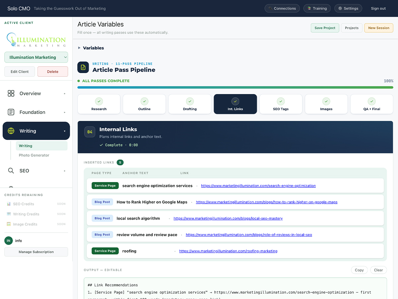Viewport: 398px width, 299px height.
Task: Click the Outline pass checkmark icon
Action: point(144,101)
